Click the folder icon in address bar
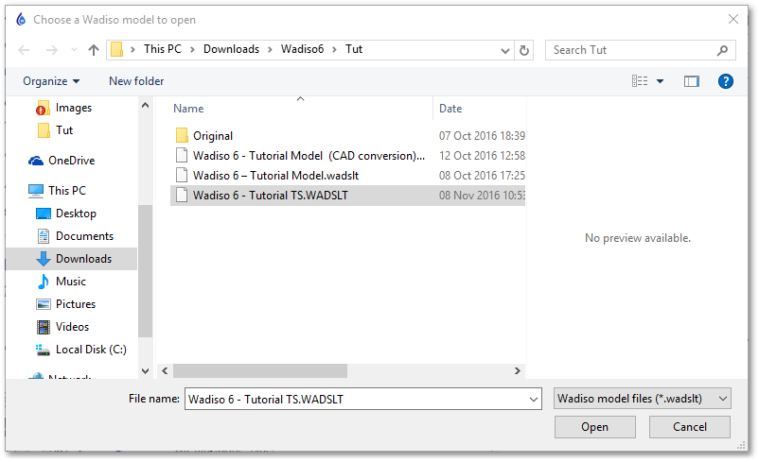The height and width of the screenshot is (462, 759). (116, 49)
